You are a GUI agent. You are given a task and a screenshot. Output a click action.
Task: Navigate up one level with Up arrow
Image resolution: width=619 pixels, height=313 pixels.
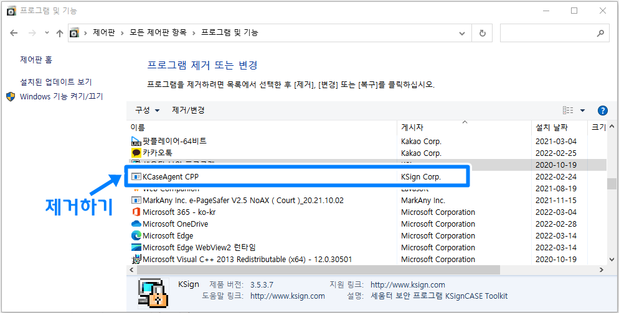coord(60,34)
